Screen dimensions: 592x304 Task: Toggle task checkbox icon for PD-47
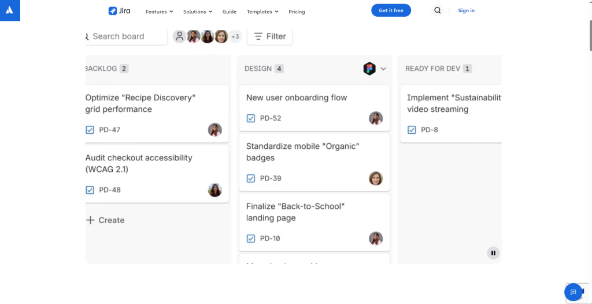(x=90, y=130)
